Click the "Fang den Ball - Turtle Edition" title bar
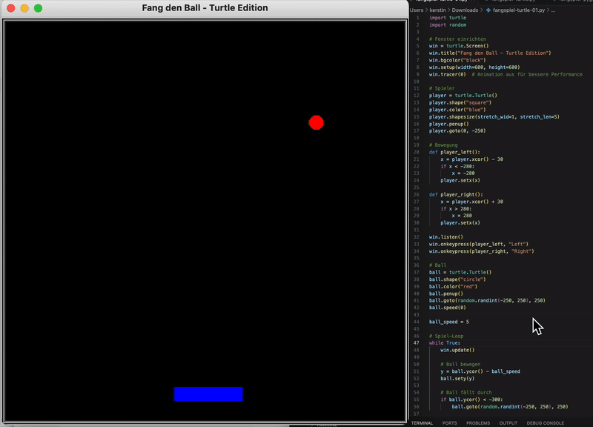This screenshot has height=427, width=593. click(205, 8)
